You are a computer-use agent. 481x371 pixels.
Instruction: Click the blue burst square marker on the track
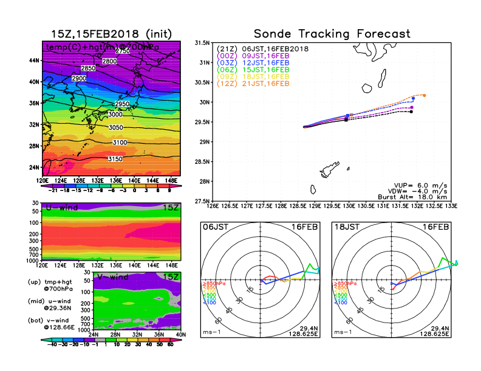347,116
